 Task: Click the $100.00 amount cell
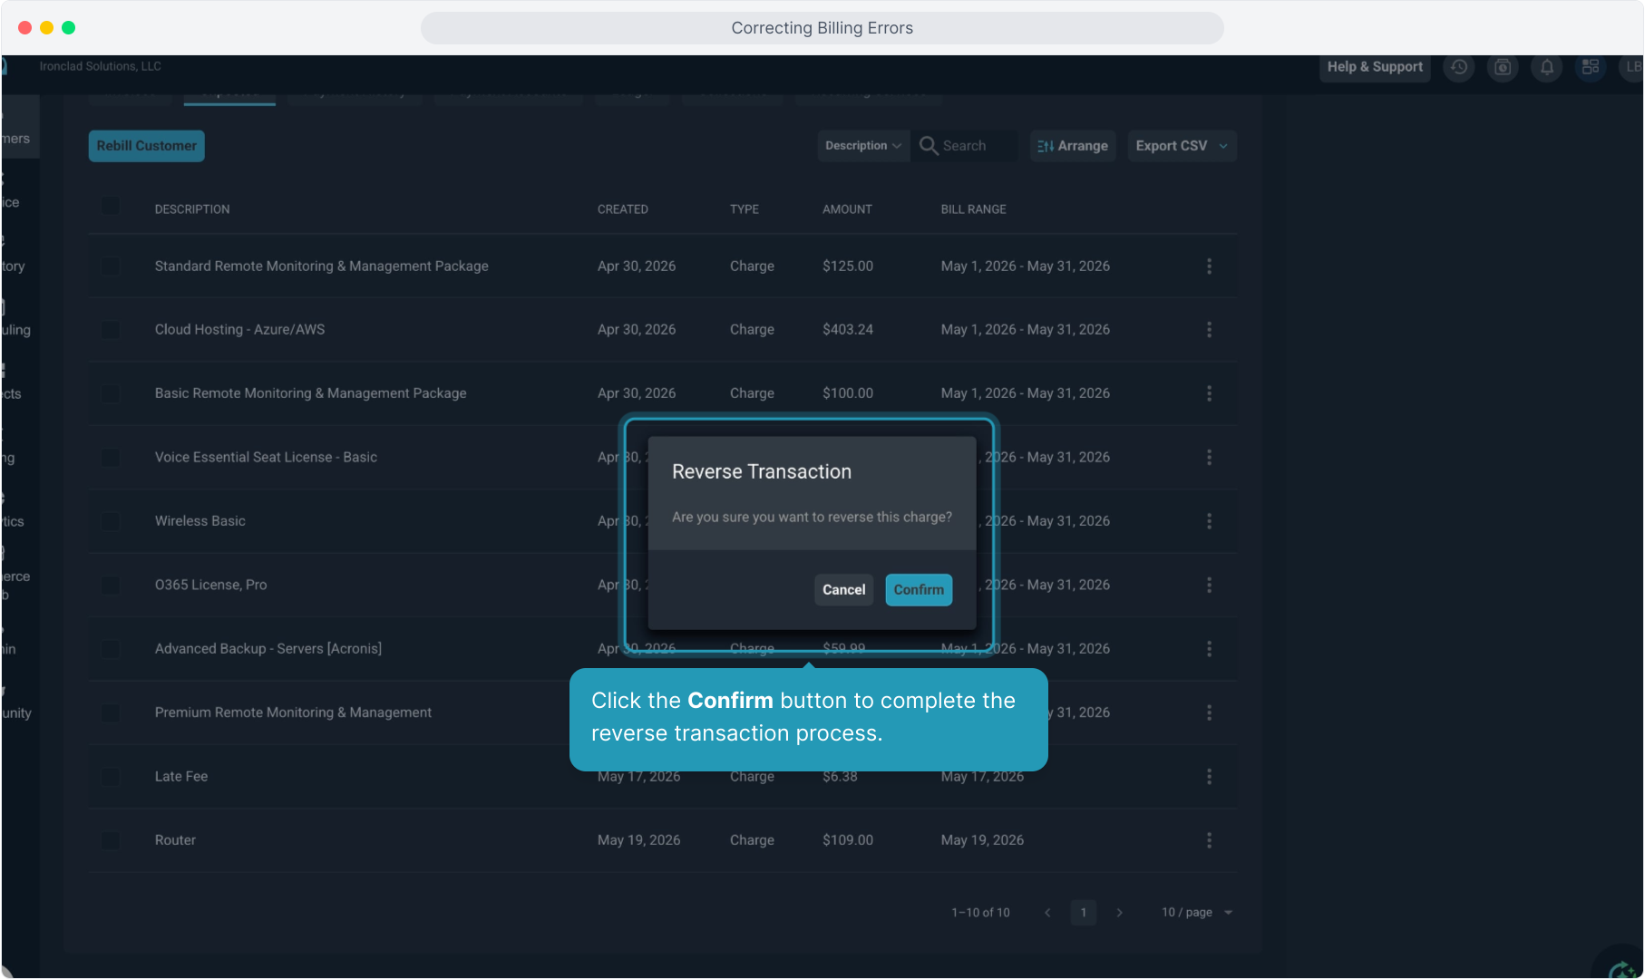[x=848, y=393]
